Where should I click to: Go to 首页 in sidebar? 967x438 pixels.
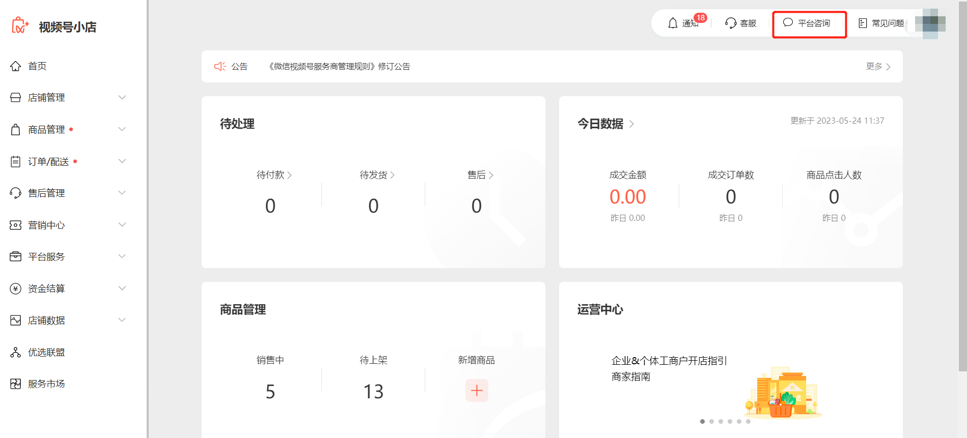pyautogui.click(x=37, y=66)
